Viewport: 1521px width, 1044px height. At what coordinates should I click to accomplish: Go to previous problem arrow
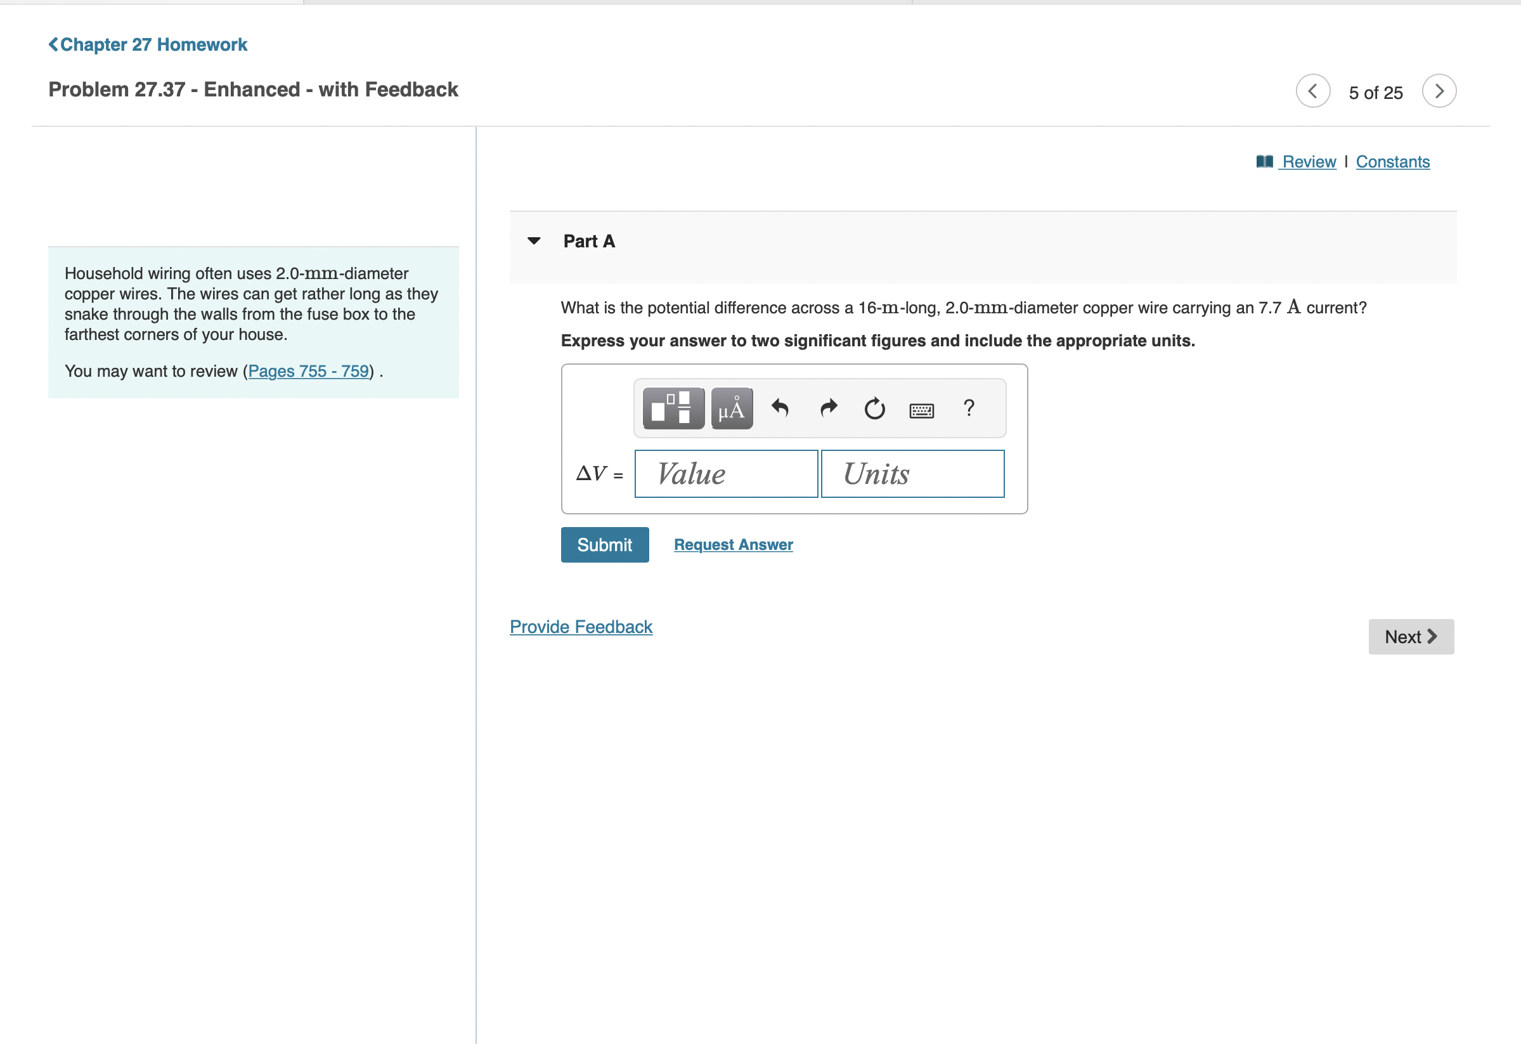click(x=1312, y=91)
